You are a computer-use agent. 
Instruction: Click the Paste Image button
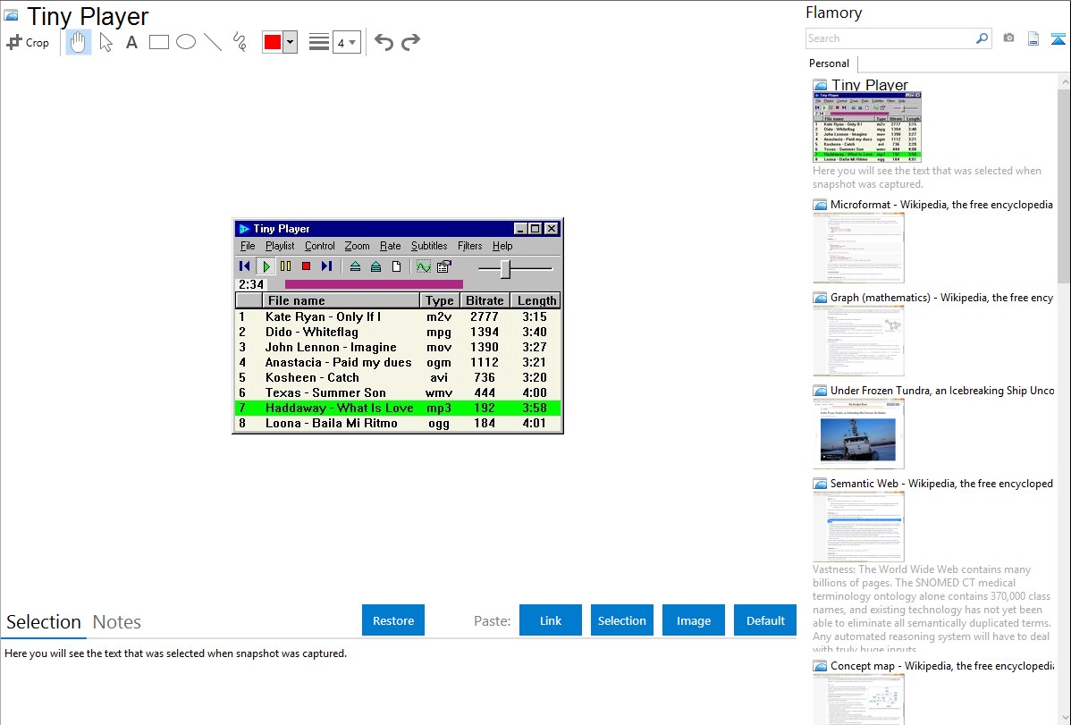[693, 620]
